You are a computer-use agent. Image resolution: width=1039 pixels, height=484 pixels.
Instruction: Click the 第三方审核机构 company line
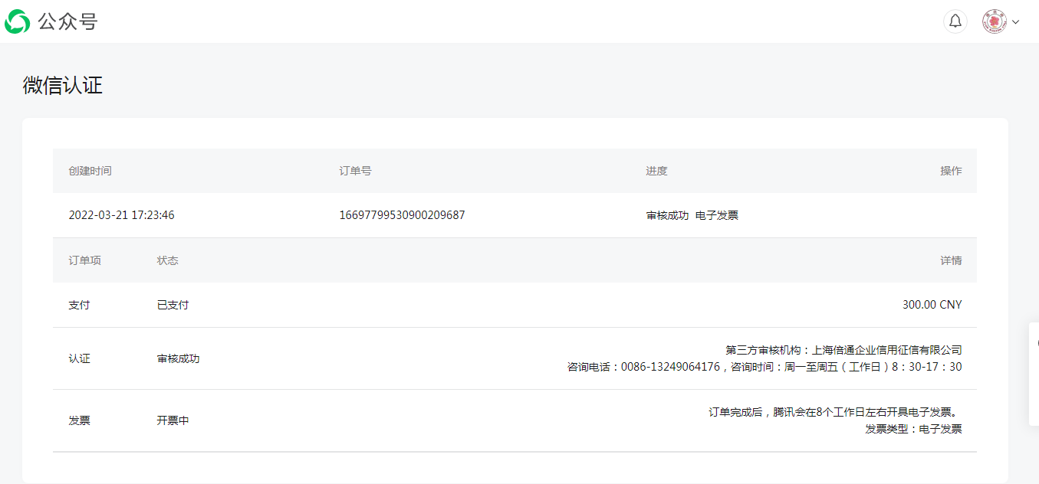point(843,350)
